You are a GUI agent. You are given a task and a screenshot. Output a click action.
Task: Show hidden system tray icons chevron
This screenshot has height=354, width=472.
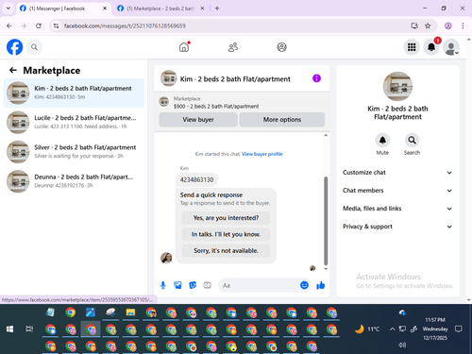392,329
